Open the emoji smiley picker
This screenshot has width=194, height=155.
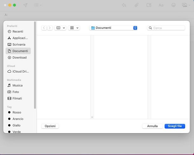point(173,5)
